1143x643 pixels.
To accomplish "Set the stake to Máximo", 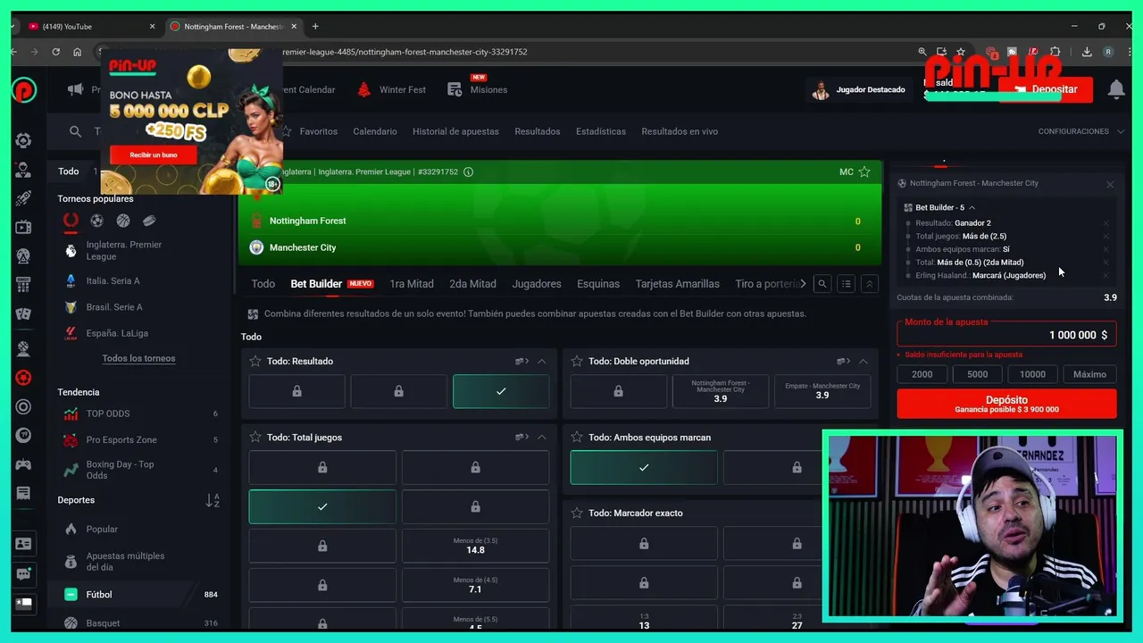I will [1089, 374].
